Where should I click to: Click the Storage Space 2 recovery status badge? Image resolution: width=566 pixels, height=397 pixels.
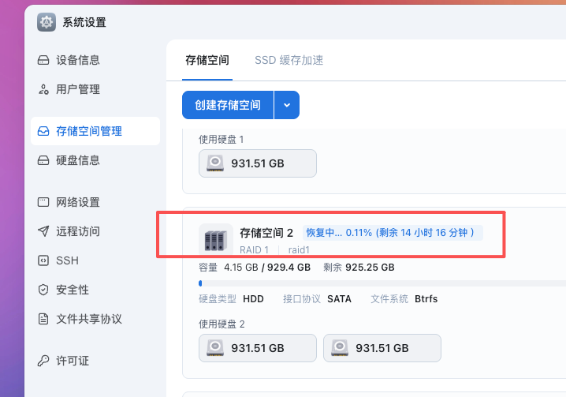pyautogui.click(x=393, y=233)
